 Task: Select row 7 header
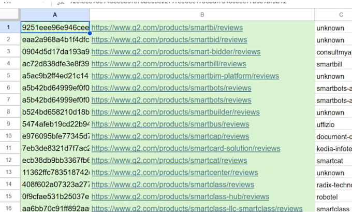(10, 100)
